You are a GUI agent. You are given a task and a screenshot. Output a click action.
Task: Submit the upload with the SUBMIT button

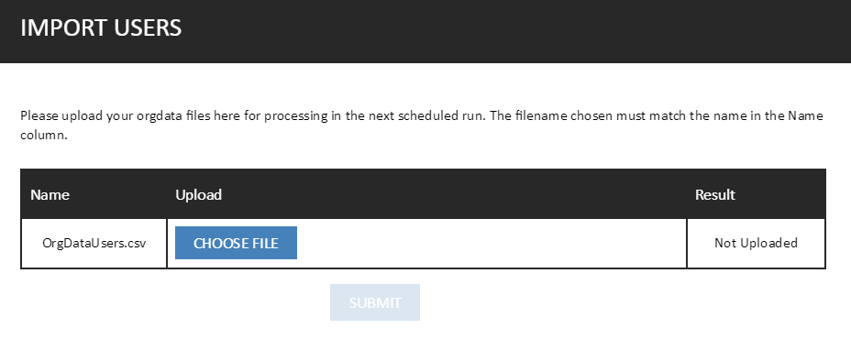click(x=374, y=302)
